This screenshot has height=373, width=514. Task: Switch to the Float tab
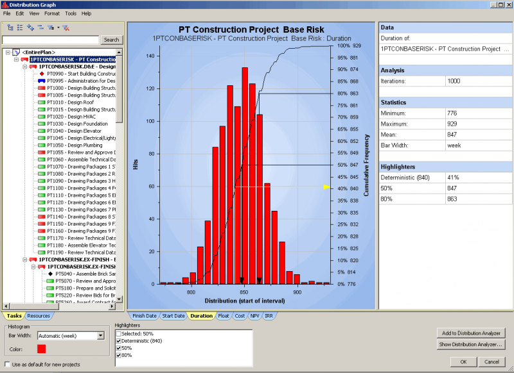[x=224, y=316]
